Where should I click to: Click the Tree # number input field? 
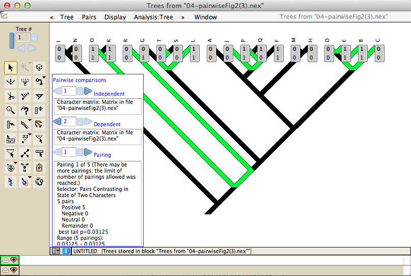[23, 37]
